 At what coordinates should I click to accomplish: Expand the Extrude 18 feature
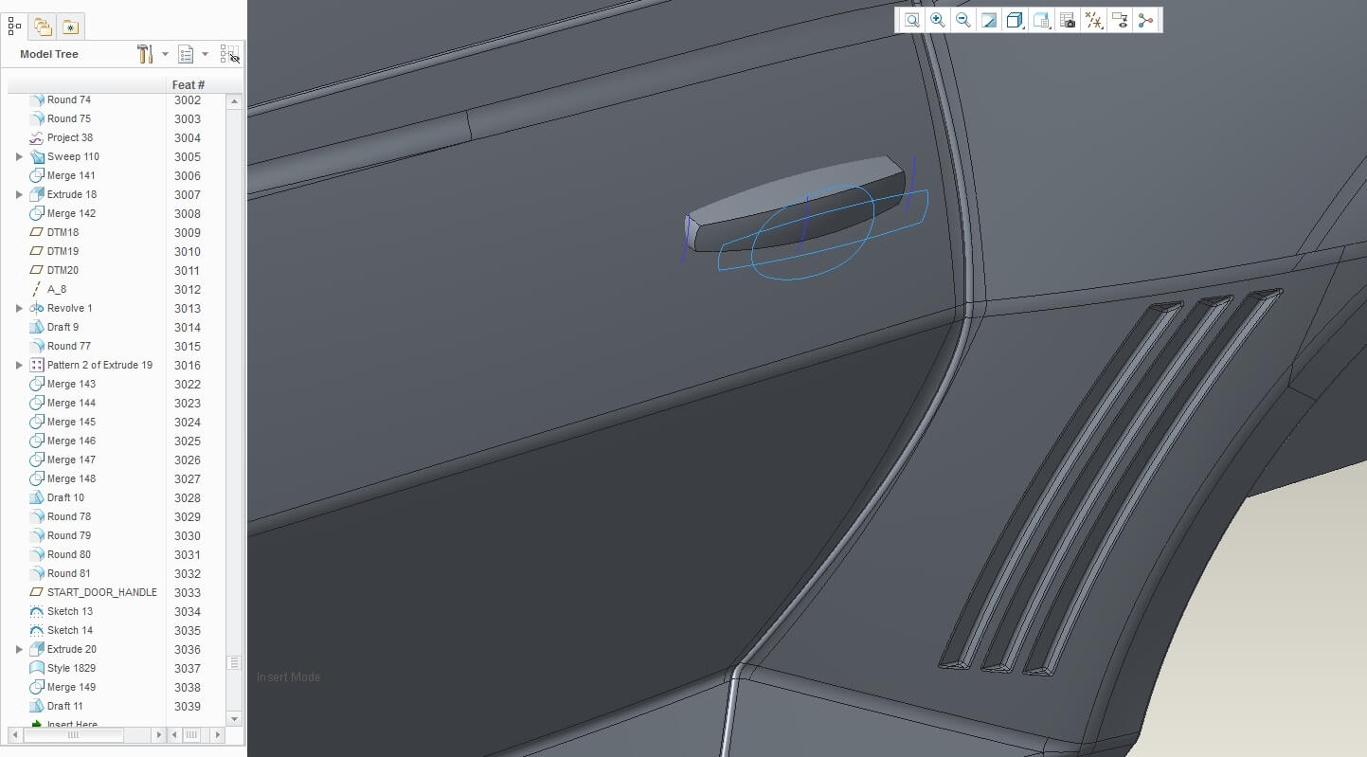[19, 194]
